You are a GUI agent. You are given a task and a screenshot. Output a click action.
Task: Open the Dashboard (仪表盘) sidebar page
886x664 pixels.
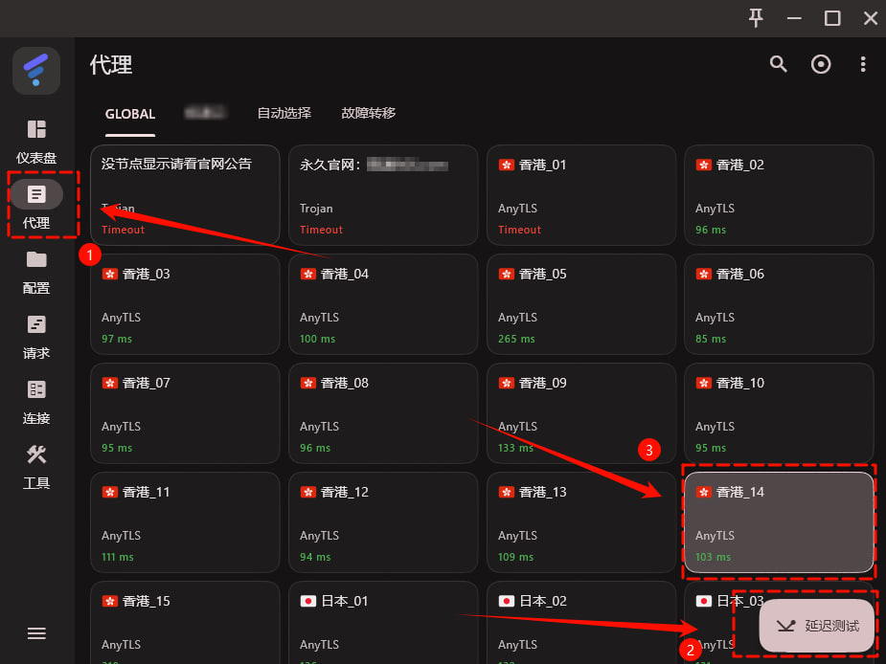(36, 142)
